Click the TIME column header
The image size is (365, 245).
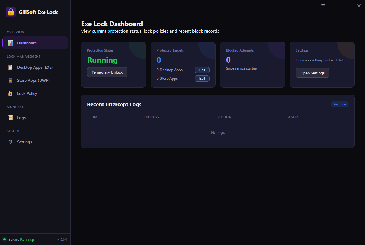tap(95, 117)
